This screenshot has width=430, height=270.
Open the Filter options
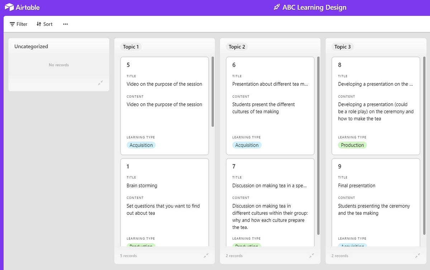click(x=19, y=24)
